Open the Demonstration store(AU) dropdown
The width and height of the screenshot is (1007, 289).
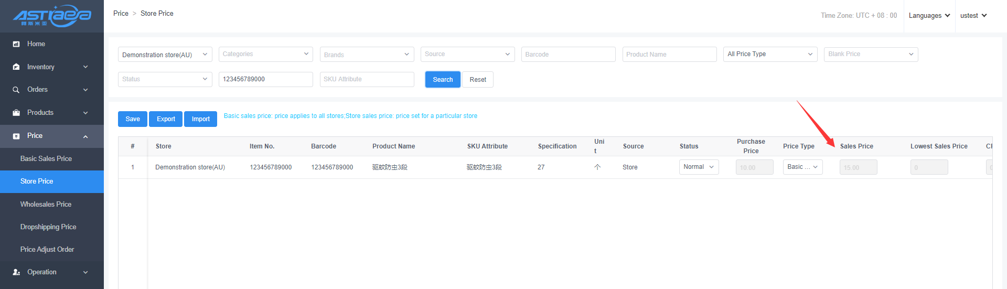(165, 55)
